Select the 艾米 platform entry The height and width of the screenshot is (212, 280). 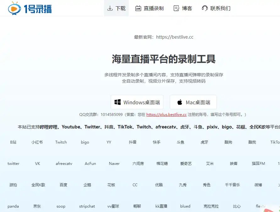tap(210, 163)
